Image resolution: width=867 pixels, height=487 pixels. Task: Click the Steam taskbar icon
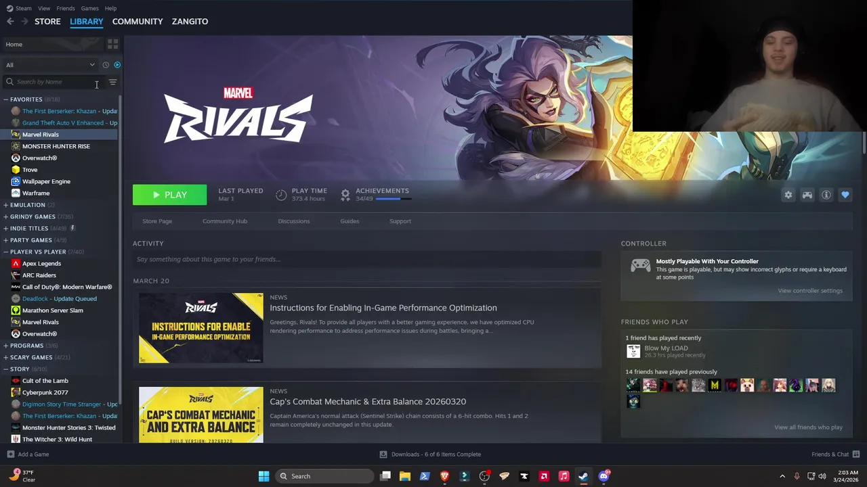coord(583,476)
